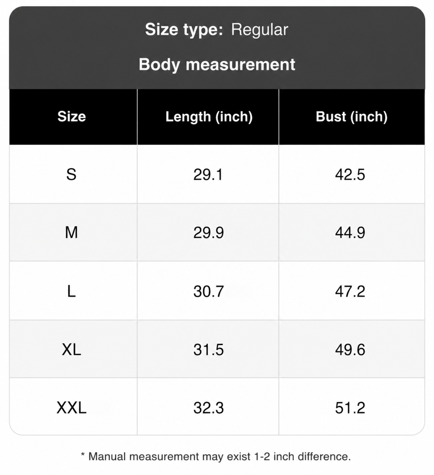
Task: Click the 51.2 bust value
Action: [350, 408]
